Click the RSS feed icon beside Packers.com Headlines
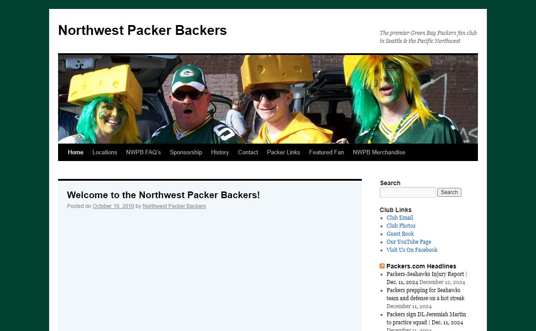Viewport: 536px width, 331px height. 382,266
